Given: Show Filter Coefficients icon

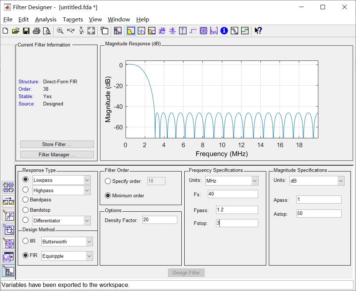Looking at the screenshot, I should pyautogui.click(x=214, y=31).
